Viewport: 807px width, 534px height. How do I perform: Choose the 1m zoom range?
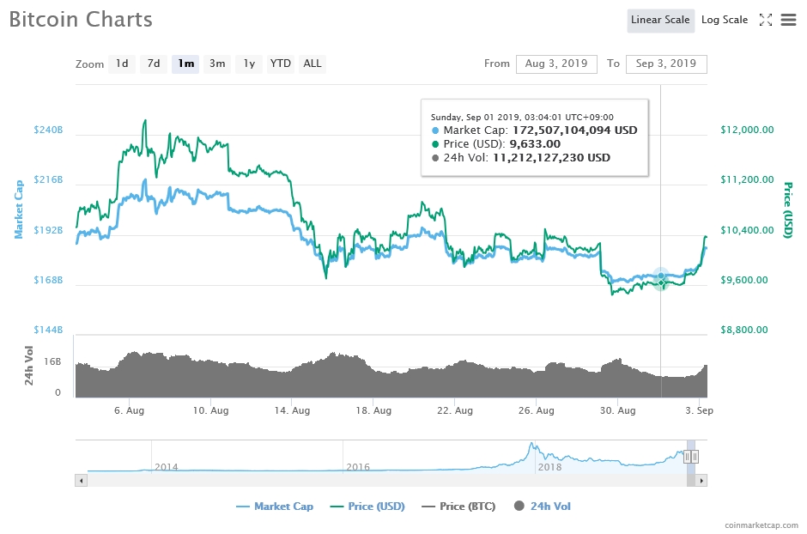pos(185,64)
